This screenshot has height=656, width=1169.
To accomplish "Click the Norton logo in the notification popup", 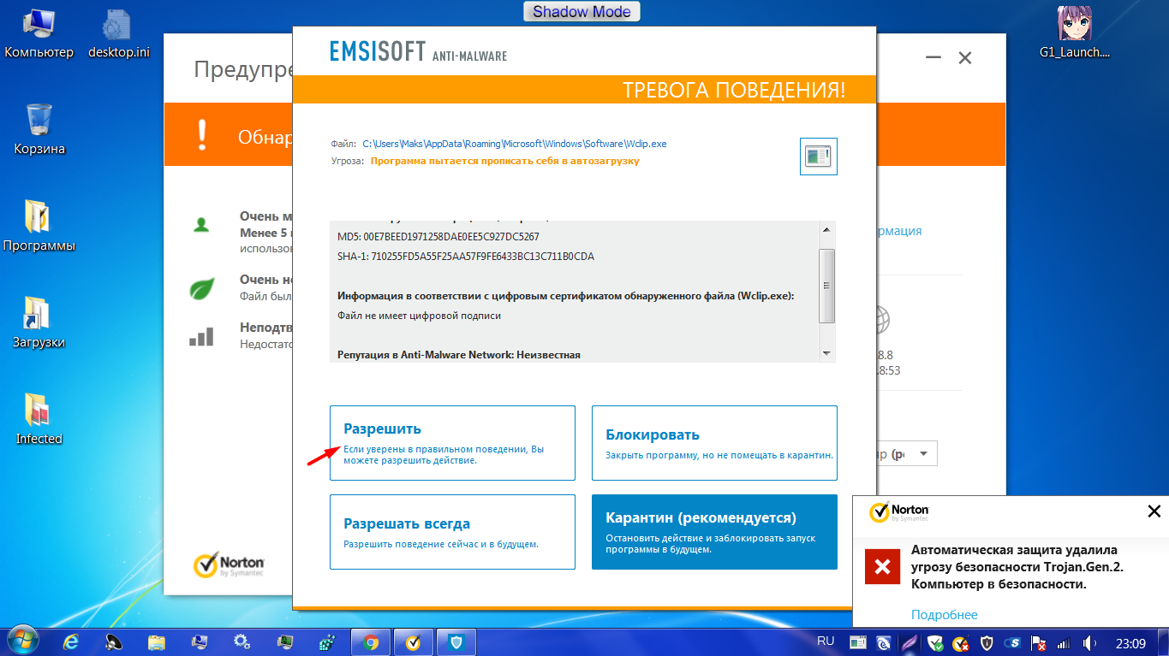I will [899, 512].
